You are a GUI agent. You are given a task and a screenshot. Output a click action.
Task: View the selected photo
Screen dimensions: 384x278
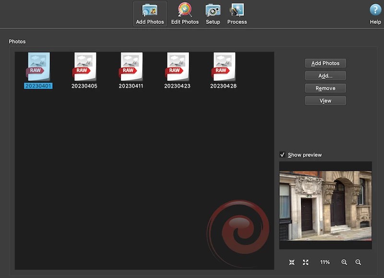[325, 100]
